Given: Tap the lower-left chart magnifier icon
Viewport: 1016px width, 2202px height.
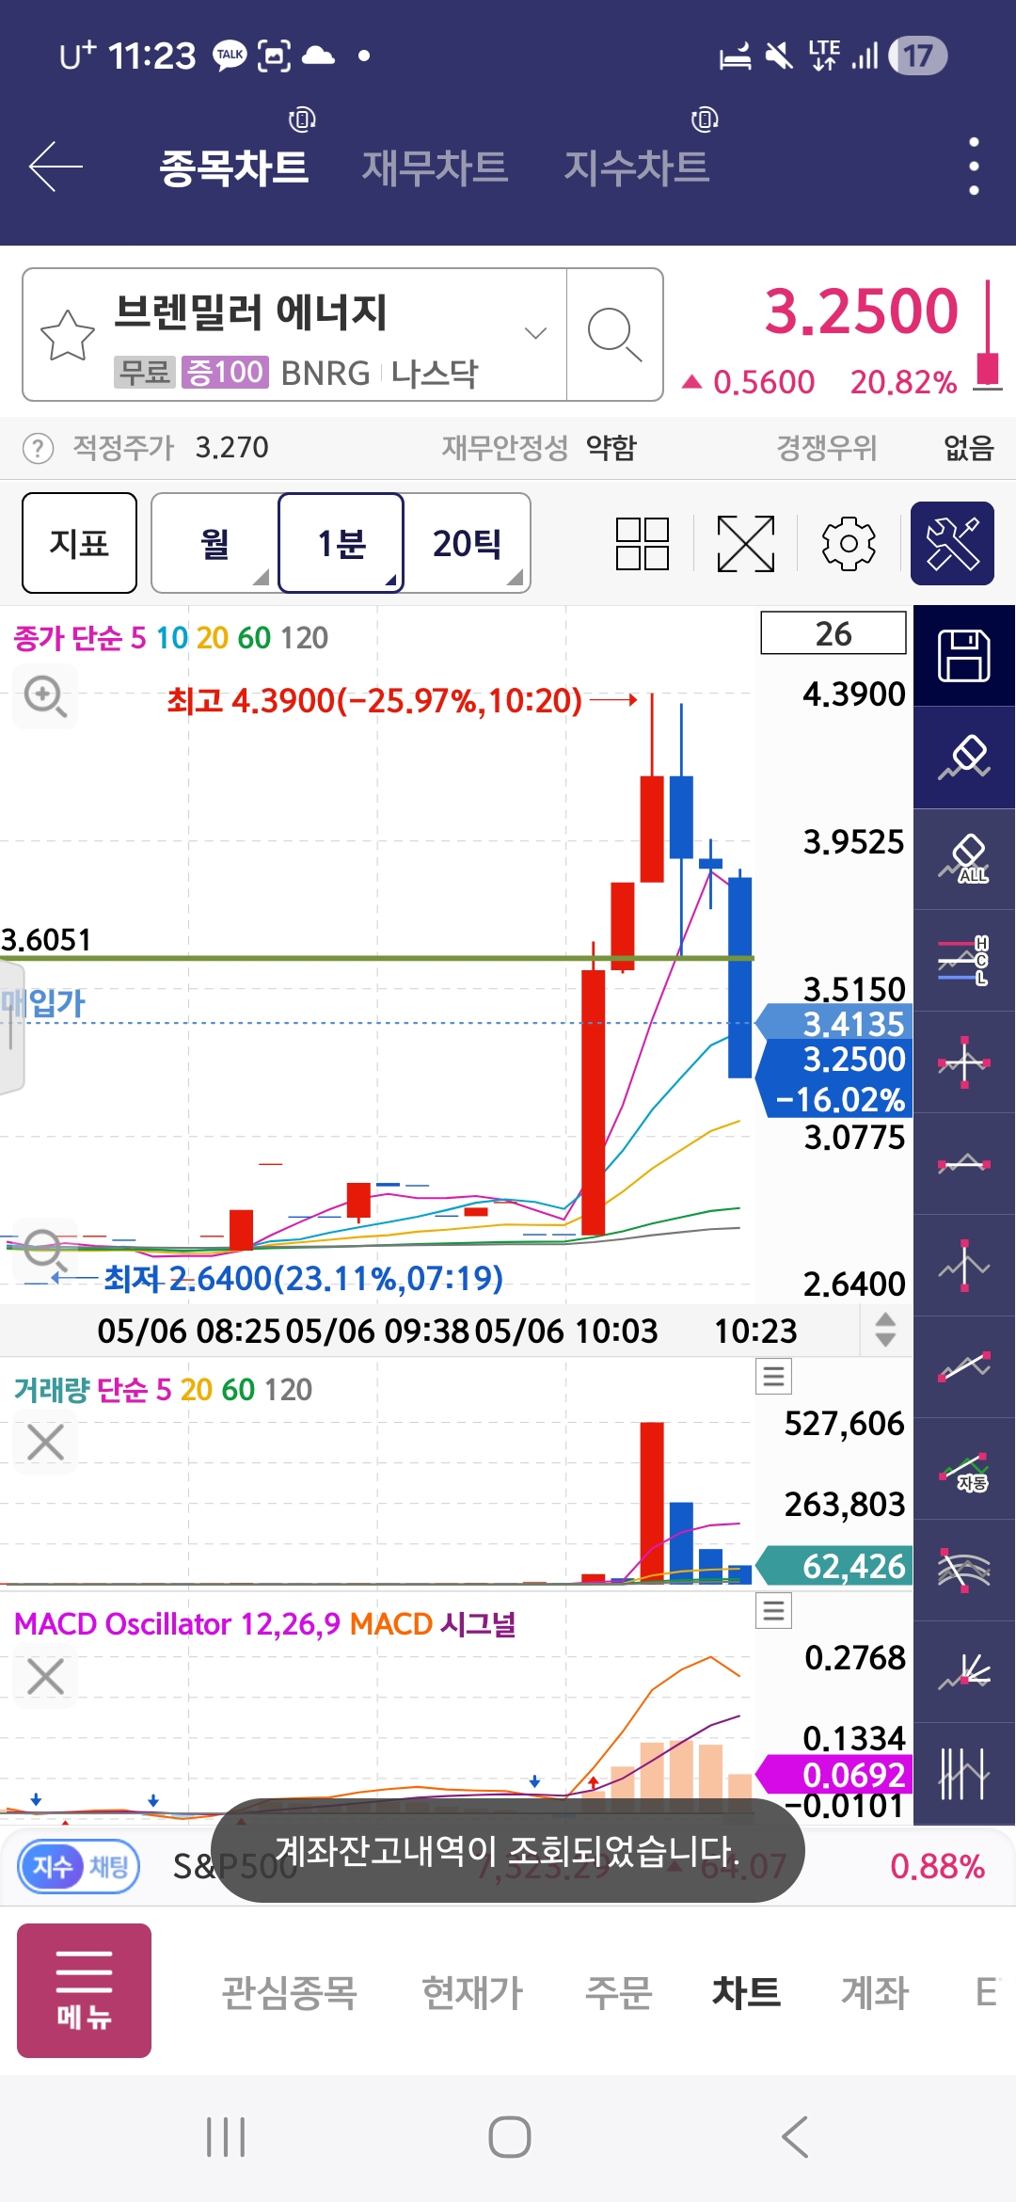Looking at the screenshot, I should point(43,1250).
